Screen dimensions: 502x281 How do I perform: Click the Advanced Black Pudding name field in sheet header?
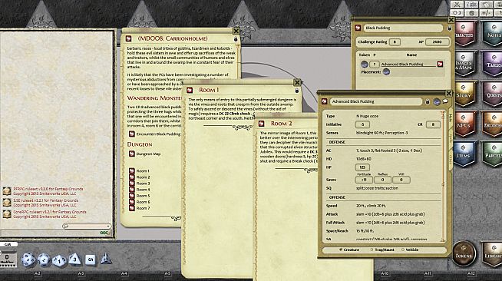click(375, 101)
